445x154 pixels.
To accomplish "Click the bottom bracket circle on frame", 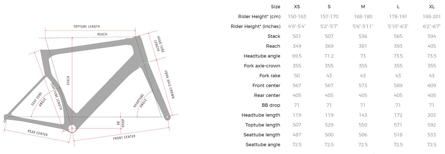I will pos(72,128).
